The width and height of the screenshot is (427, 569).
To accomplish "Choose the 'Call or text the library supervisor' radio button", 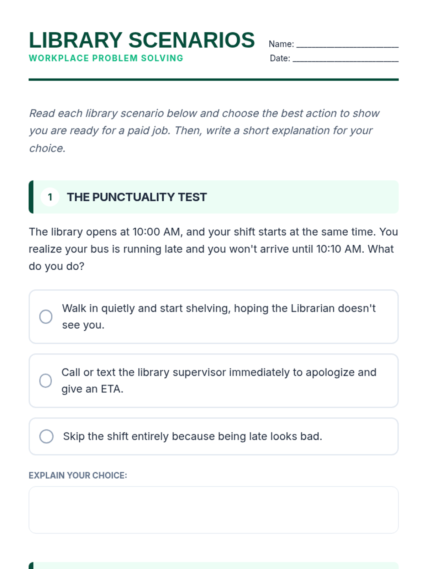I will pos(46,381).
